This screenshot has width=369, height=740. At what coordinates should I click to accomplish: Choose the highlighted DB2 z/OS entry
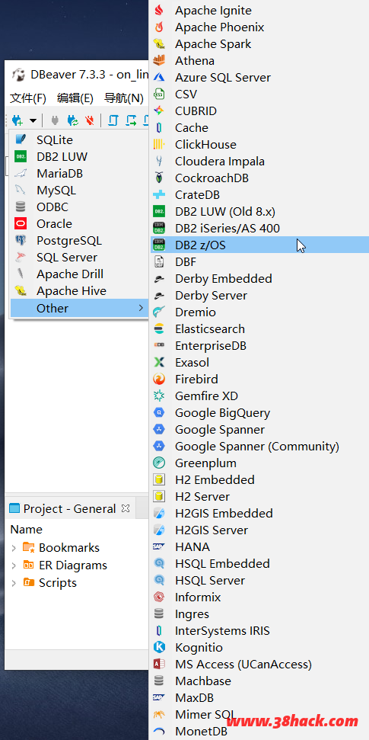pyautogui.click(x=259, y=245)
